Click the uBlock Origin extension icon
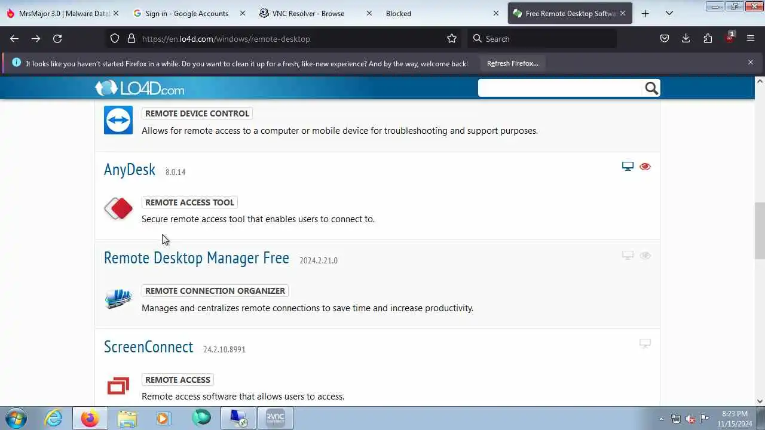The image size is (765, 430). click(729, 38)
